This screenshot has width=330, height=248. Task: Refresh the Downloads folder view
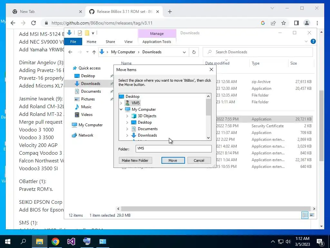(x=194, y=52)
